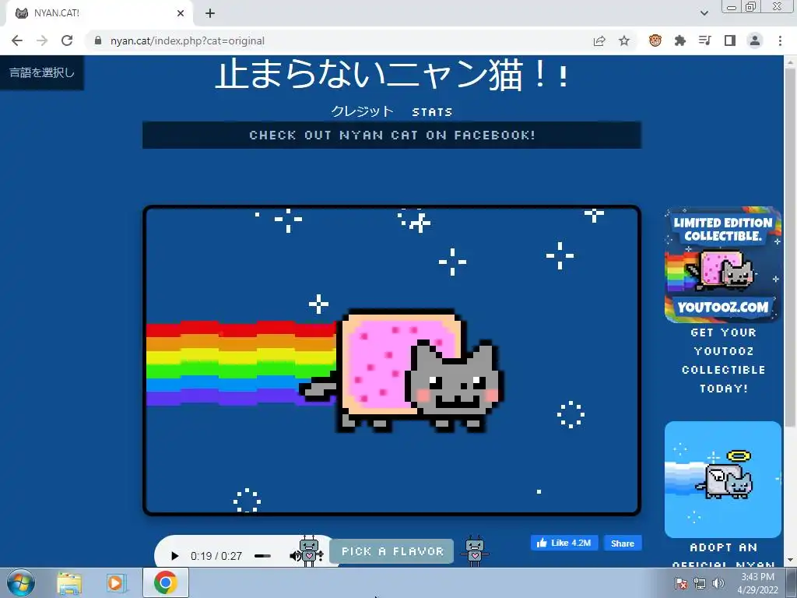Open the Chrome three-dot menu
The image size is (797, 598).
(780, 40)
